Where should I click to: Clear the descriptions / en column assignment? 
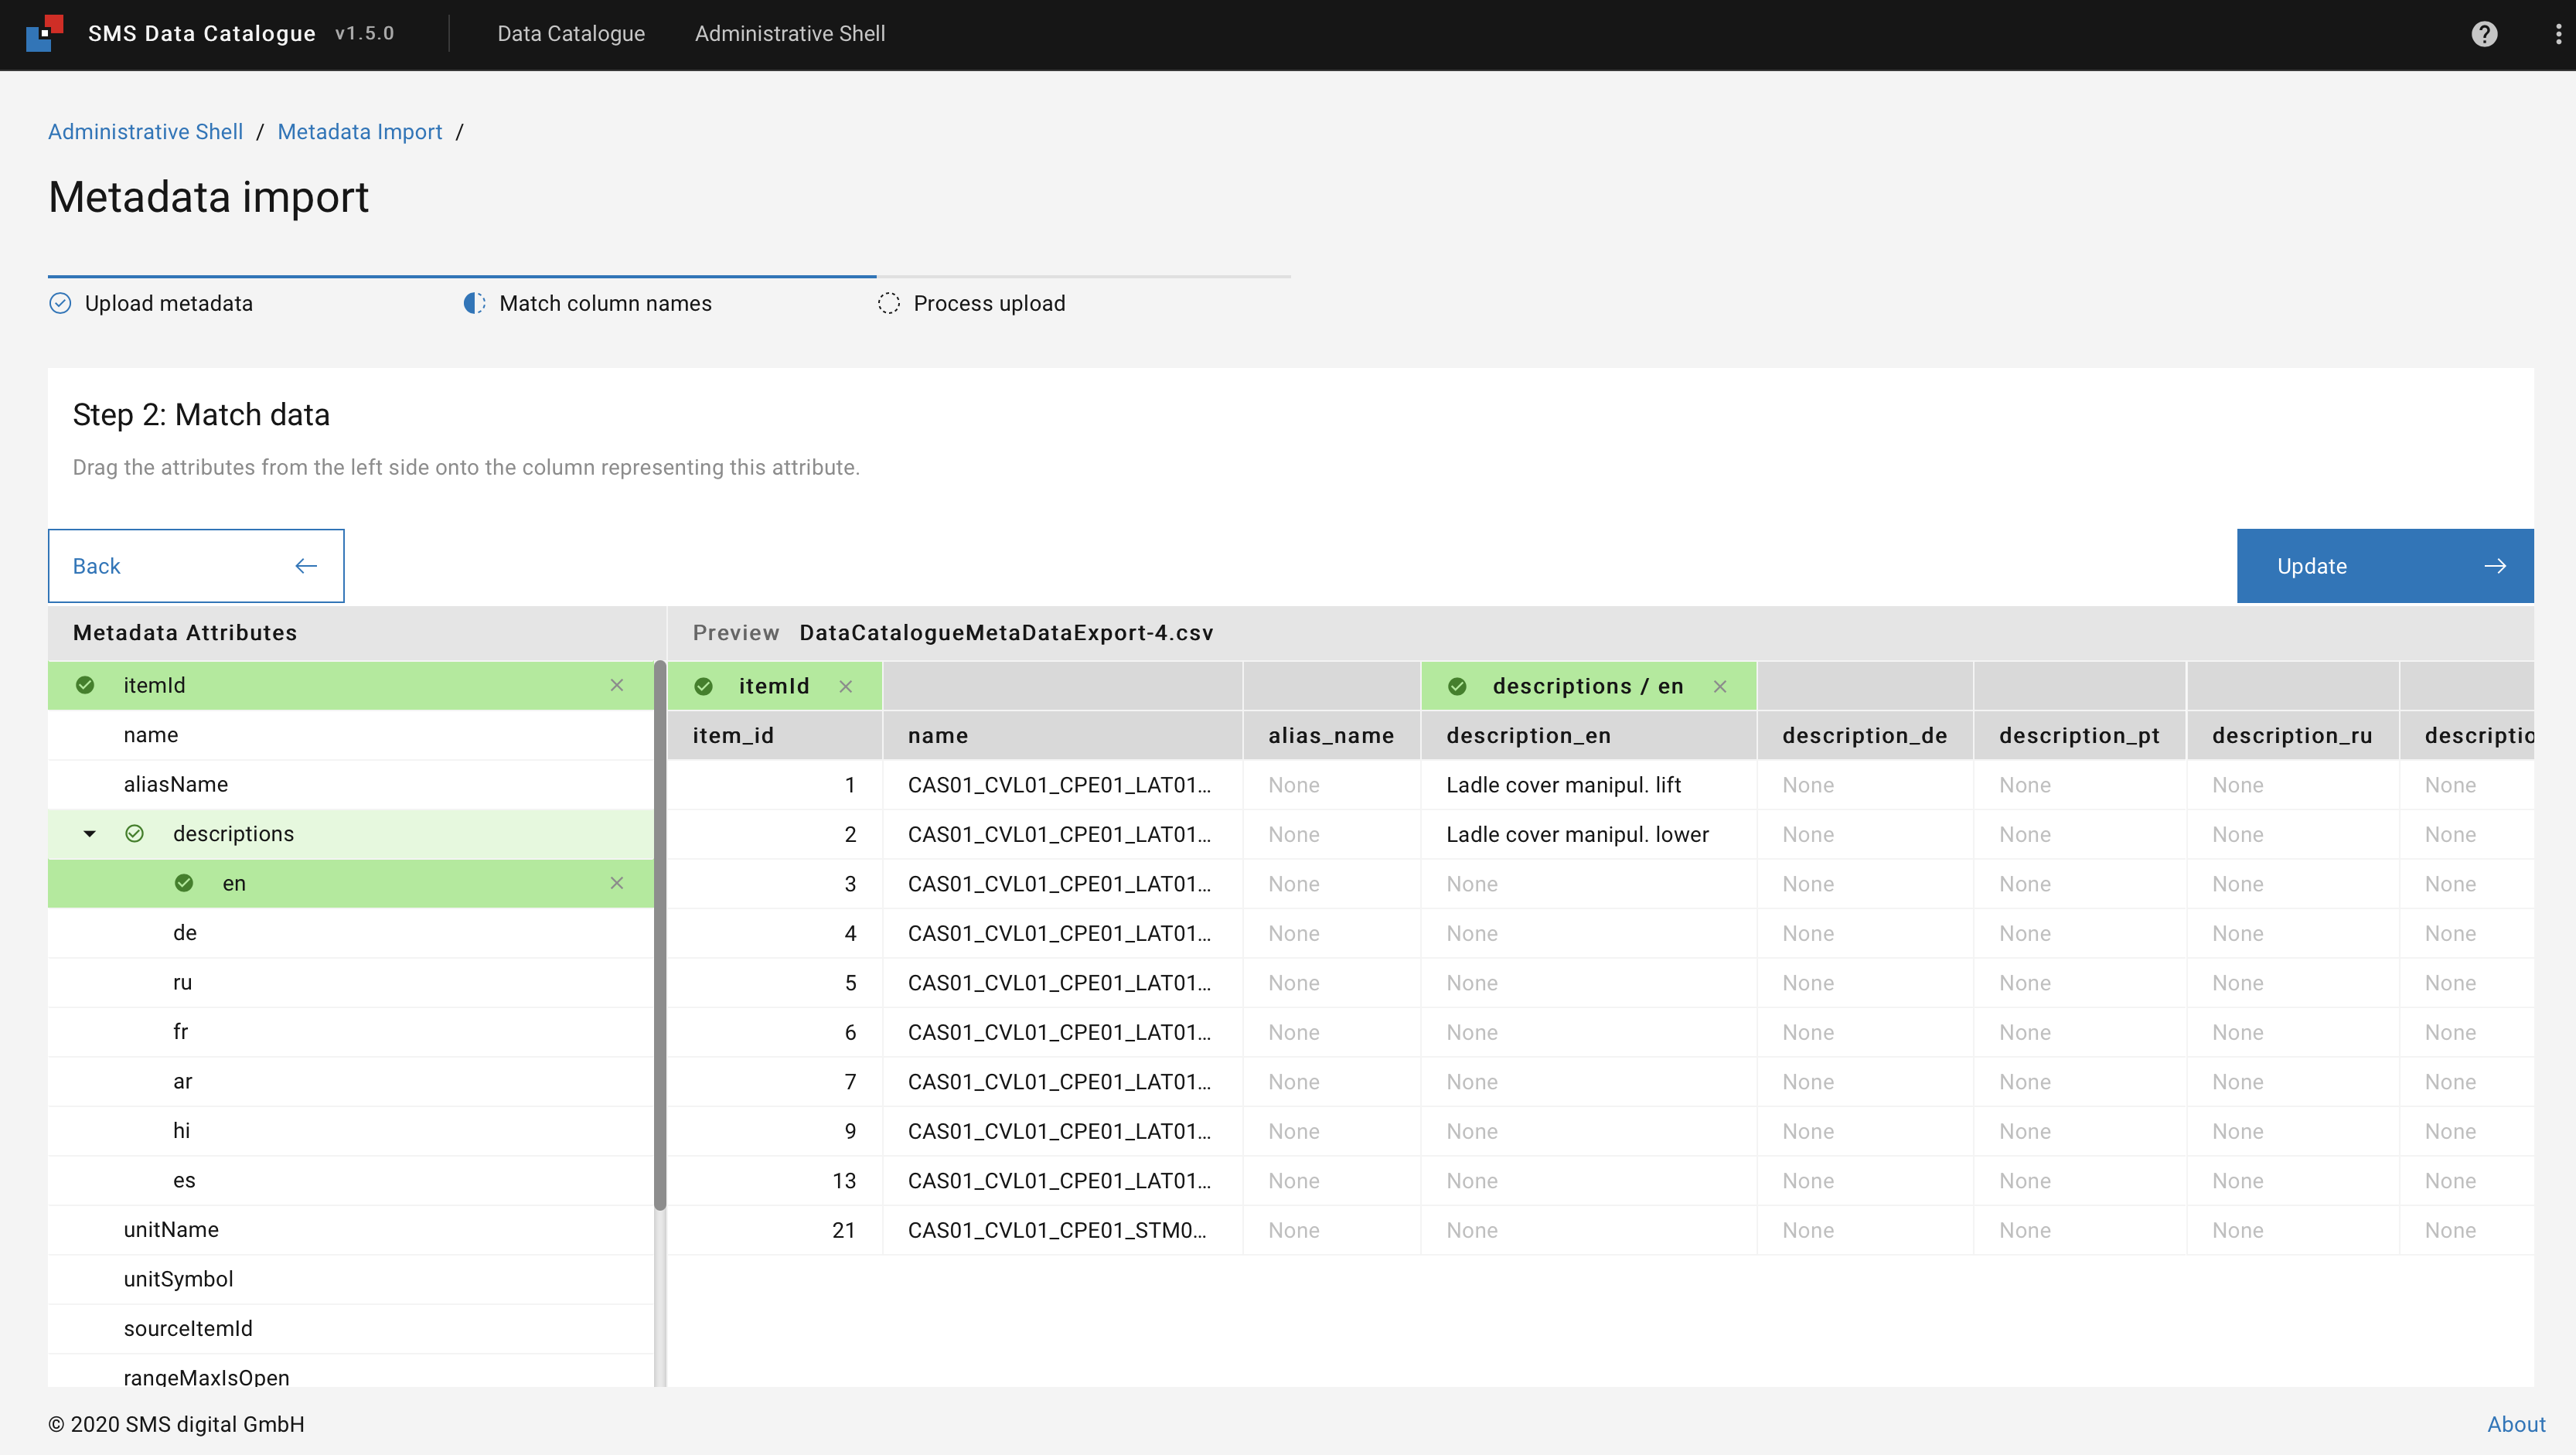(x=1720, y=686)
